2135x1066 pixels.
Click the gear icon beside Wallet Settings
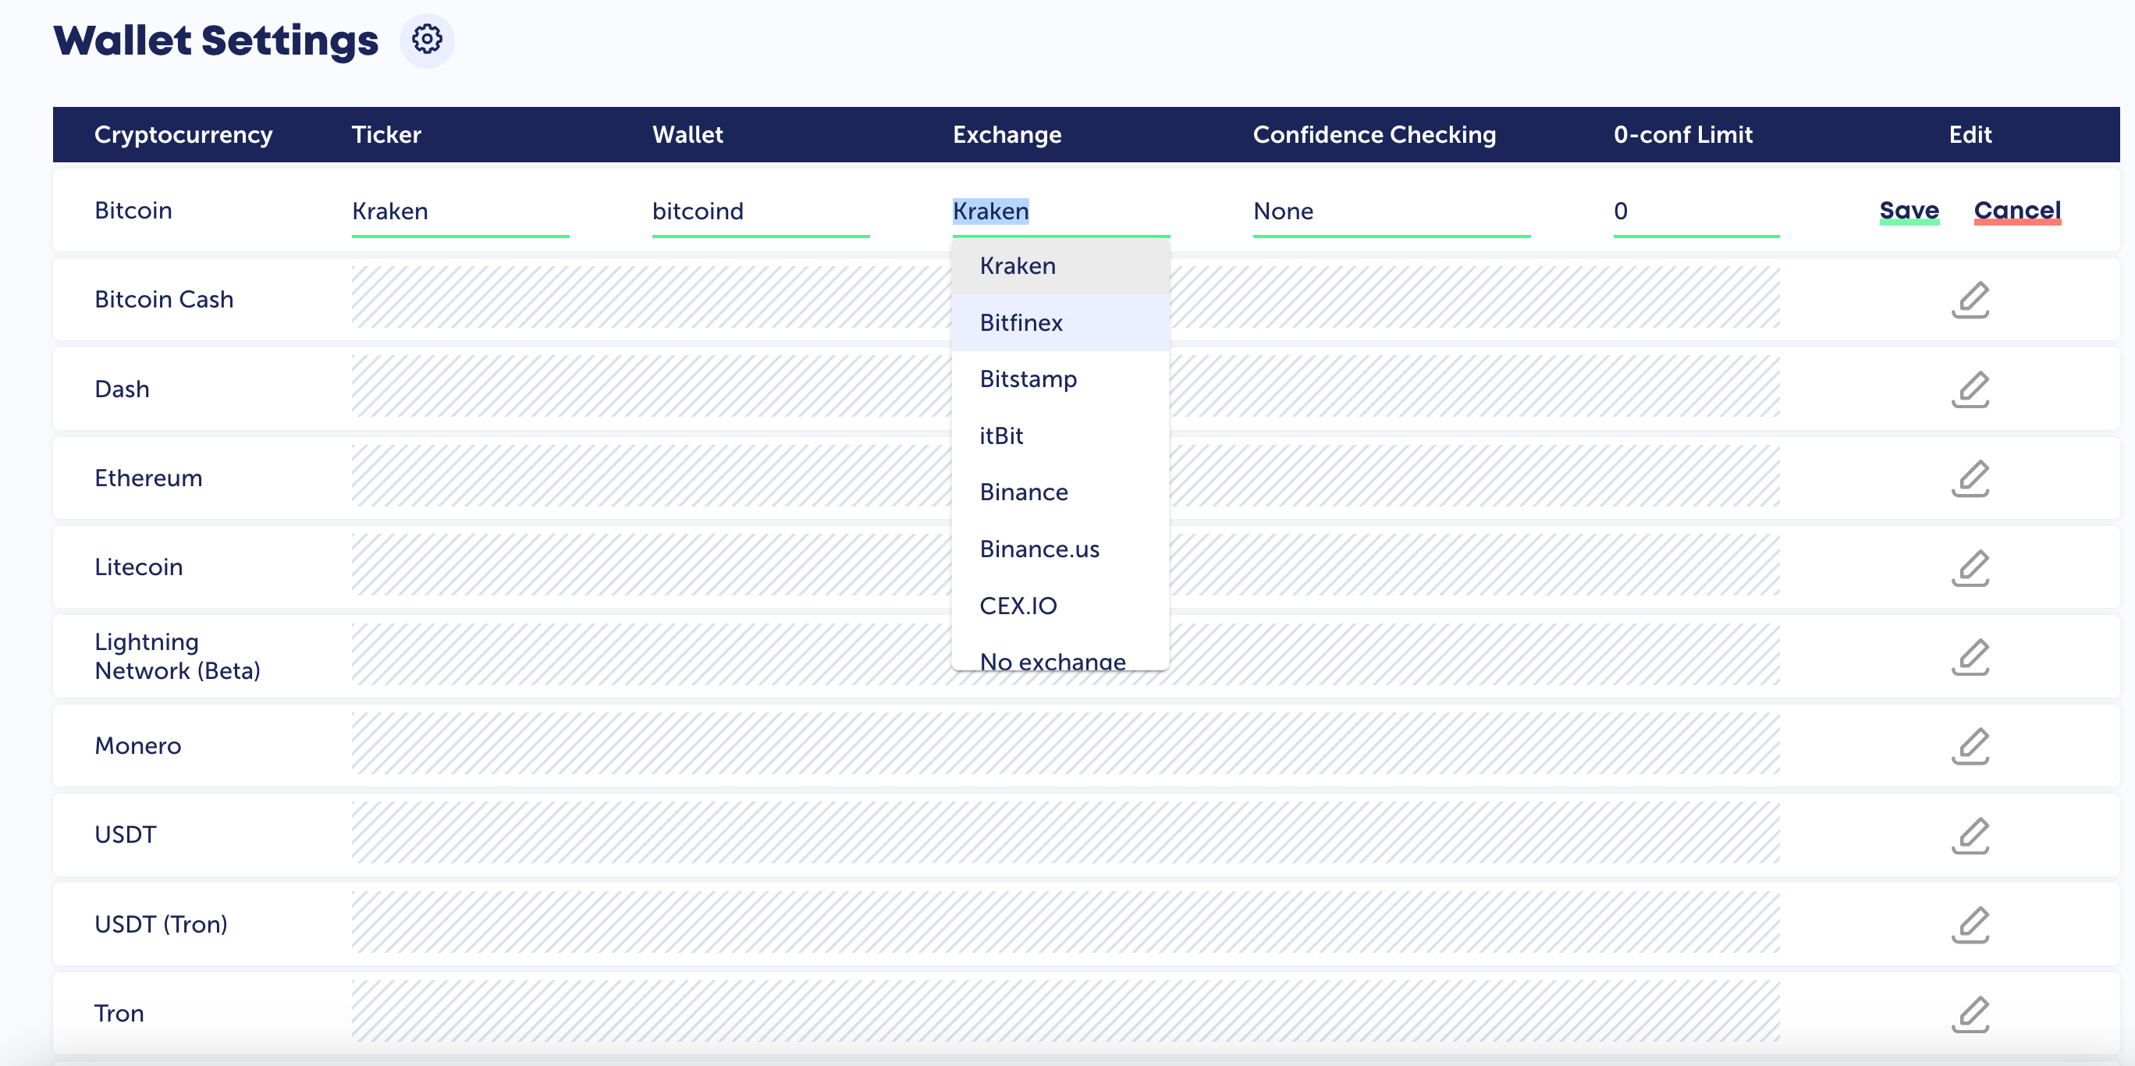427,40
